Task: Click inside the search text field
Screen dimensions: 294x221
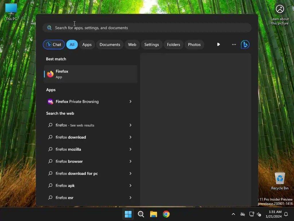Action: pos(147,28)
